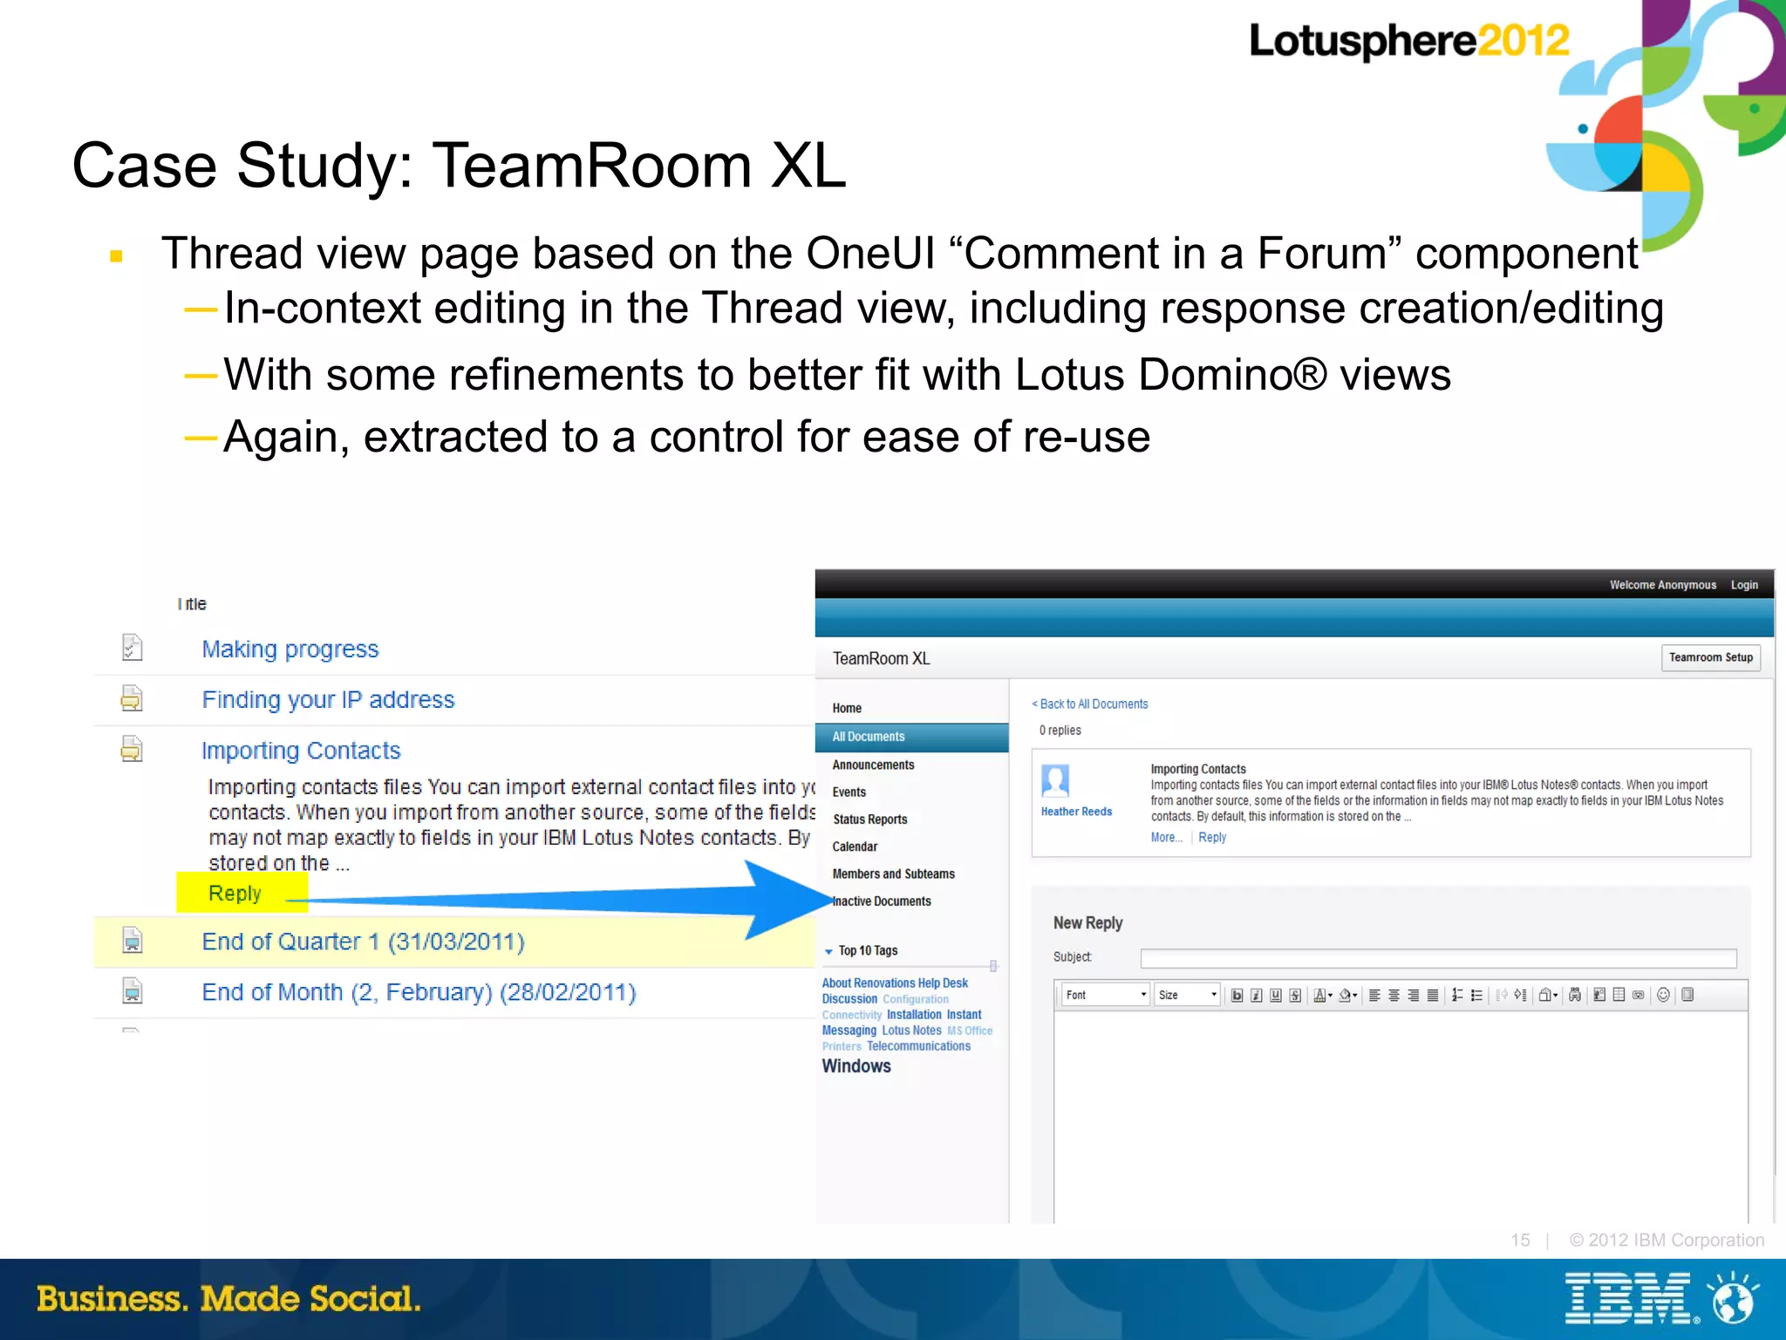The height and width of the screenshot is (1340, 1786).
Task: Open Inactive Documents in the sidebar
Action: coord(882,901)
